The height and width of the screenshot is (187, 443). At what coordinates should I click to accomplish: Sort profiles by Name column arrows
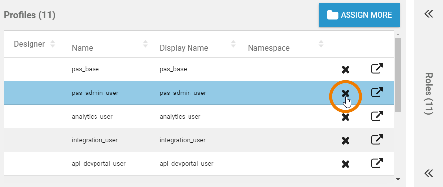point(145,44)
